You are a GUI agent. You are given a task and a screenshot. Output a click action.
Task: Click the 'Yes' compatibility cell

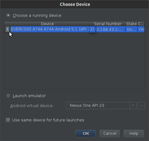[x=141, y=29]
